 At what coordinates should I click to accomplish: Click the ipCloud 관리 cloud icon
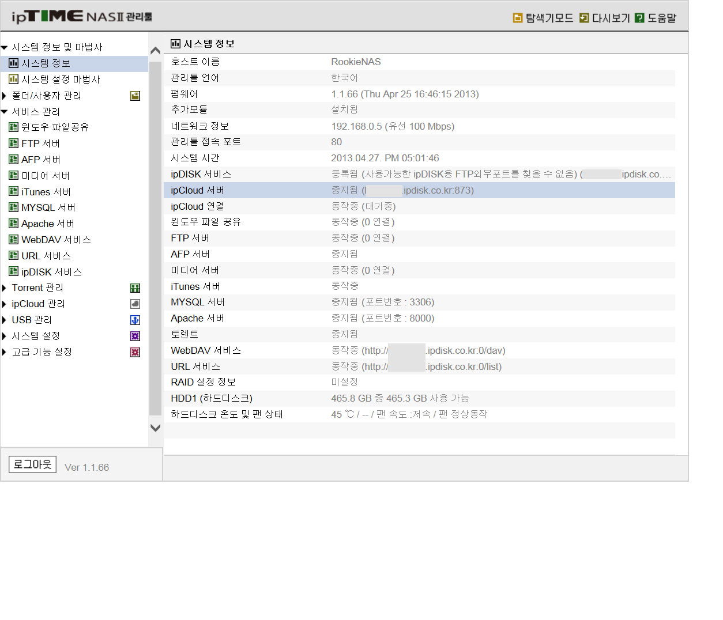tap(135, 304)
